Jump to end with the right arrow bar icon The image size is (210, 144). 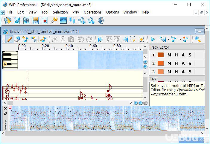tap(125, 39)
